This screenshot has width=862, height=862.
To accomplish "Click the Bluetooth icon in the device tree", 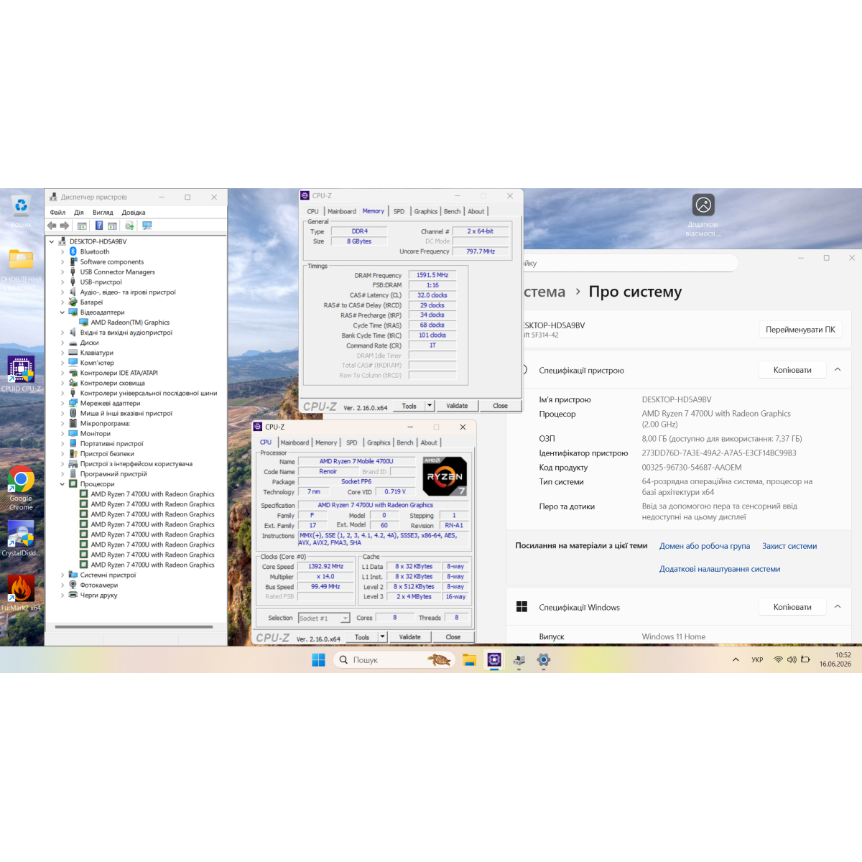I will tap(73, 251).
